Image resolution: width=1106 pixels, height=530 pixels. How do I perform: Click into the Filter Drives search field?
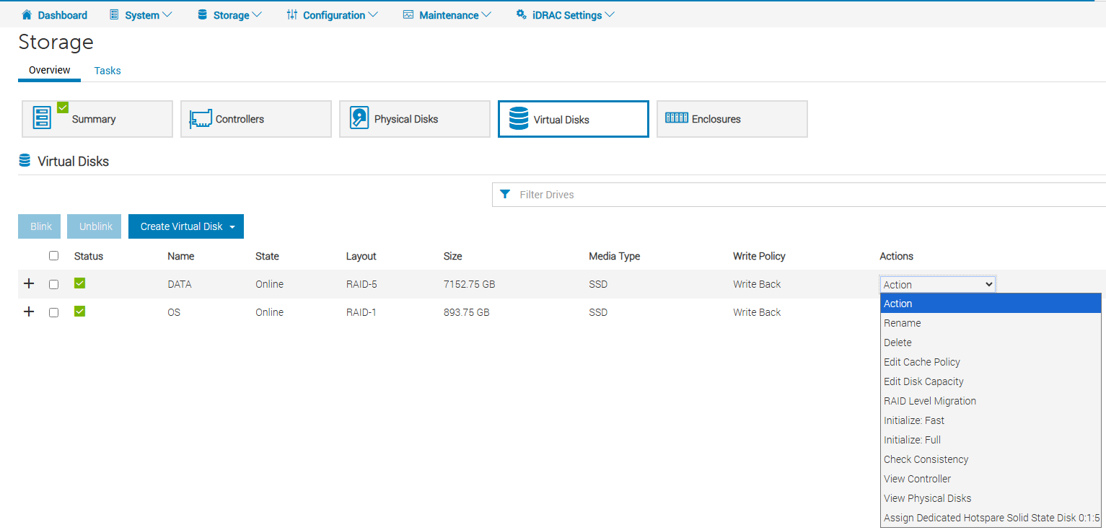coord(794,195)
